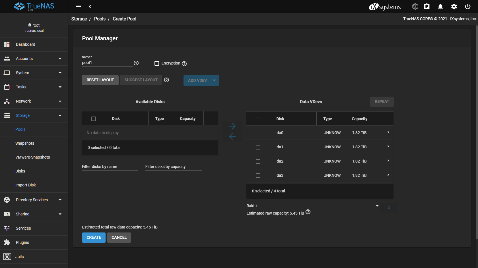Click the page vertical scrollbar

click(477, 132)
